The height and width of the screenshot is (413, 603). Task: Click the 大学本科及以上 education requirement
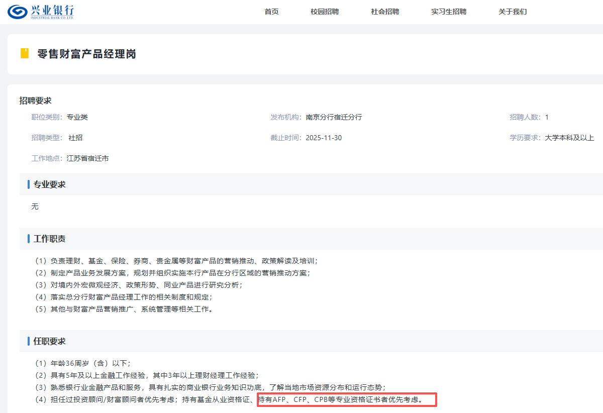click(569, 138)
